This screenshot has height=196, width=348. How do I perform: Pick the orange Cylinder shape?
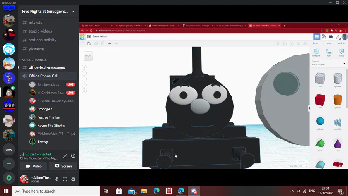(x=338, y=100)
